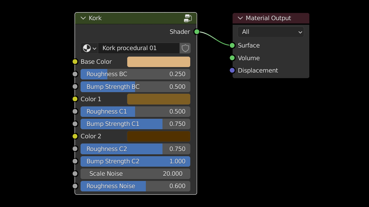Click the Base Color input socket
This screenshot has height=207, width=369.
[75, 62]
